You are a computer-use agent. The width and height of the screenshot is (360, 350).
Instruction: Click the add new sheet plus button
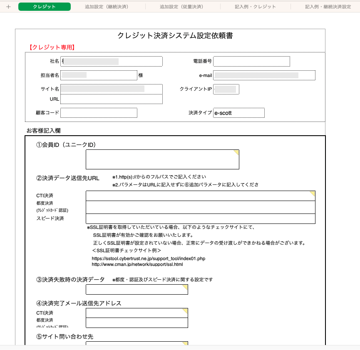click(8, 7)
